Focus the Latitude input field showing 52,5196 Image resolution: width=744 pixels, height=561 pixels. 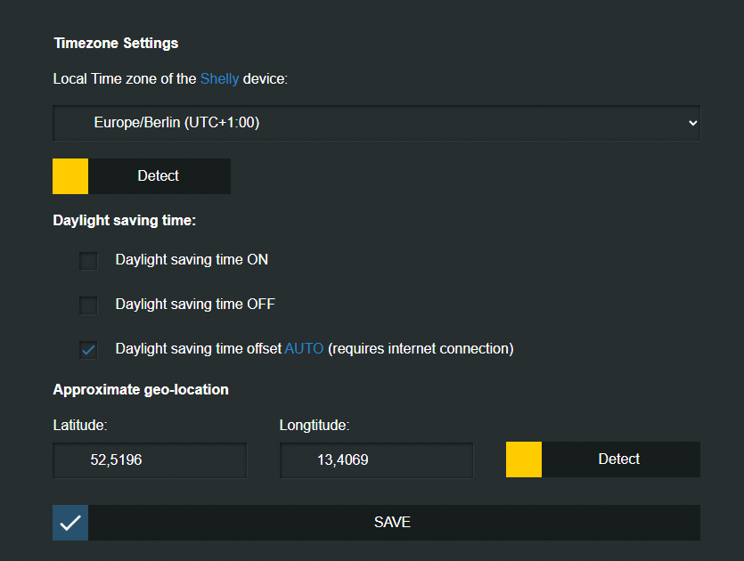click(150, 460)
